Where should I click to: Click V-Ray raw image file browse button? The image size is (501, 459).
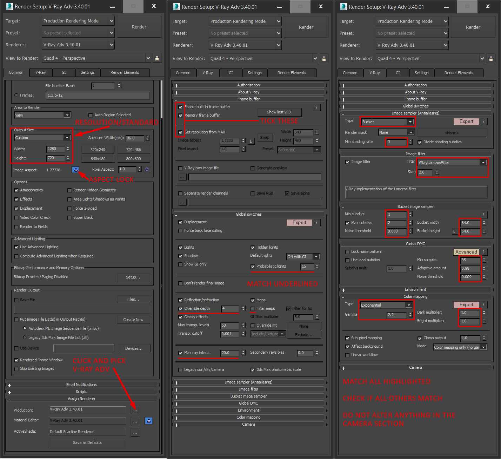click(182, 177)
